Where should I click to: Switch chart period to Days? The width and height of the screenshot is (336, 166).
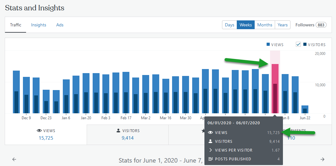point(230,25)
